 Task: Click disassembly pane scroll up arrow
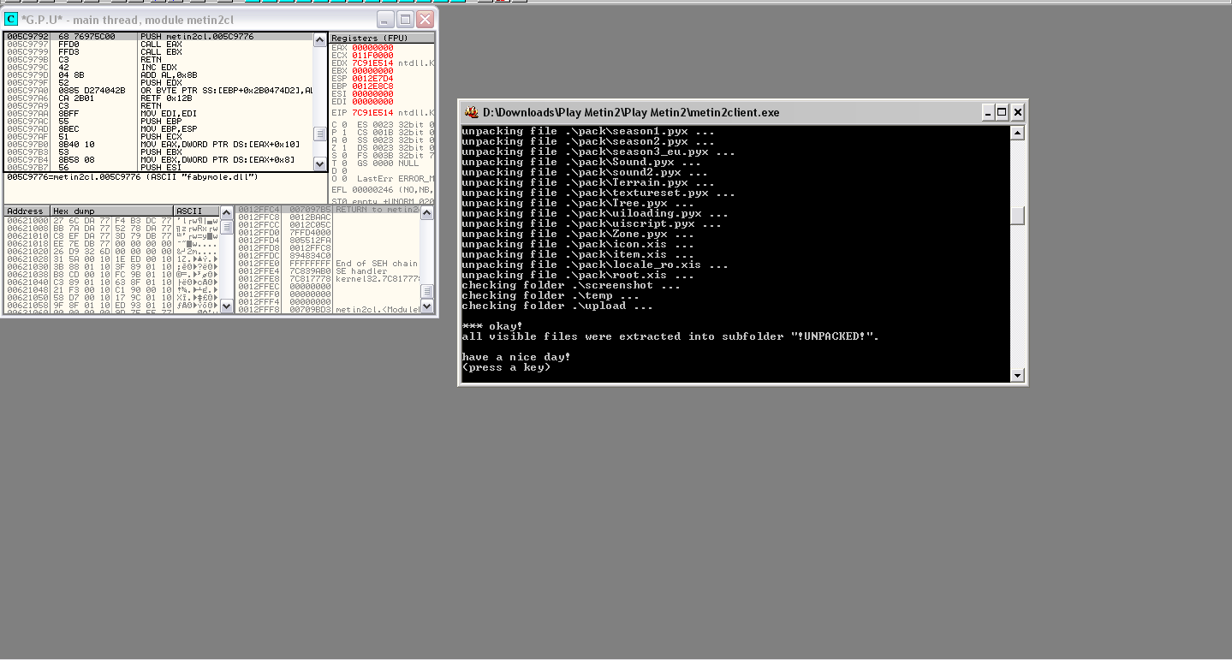tap(320, 39)
